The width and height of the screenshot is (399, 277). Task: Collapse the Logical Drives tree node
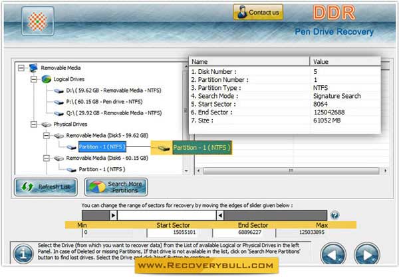point(34,79)
